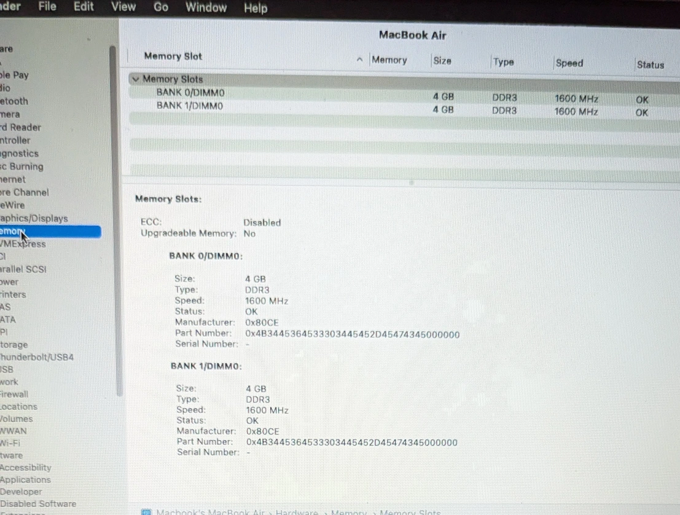
Task: Select Disc Burning in sidebar
Action: 21,166
